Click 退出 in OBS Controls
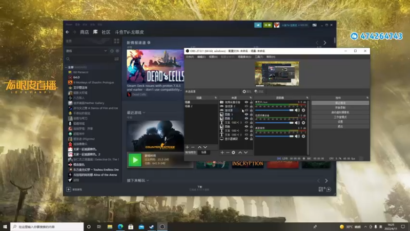The image size is (410, 231). point(340,126)
